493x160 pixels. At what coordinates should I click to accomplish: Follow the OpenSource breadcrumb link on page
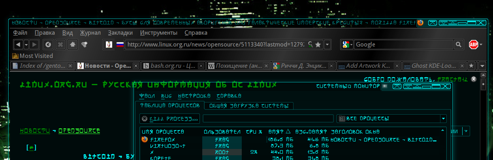pyautogui.click(x=79, y=131)
